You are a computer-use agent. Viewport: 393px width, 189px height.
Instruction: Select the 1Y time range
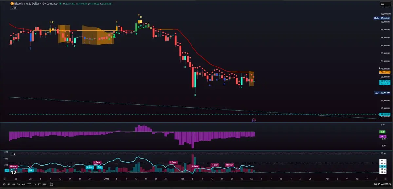[34, 184]
